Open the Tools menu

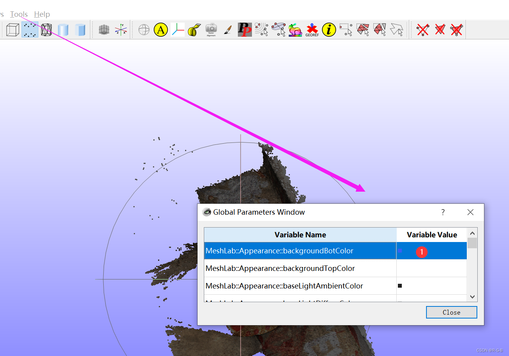[19, 14]
